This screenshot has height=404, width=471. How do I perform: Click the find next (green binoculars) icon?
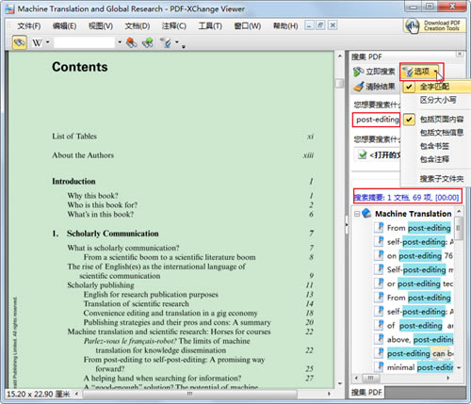click(148, 42)
